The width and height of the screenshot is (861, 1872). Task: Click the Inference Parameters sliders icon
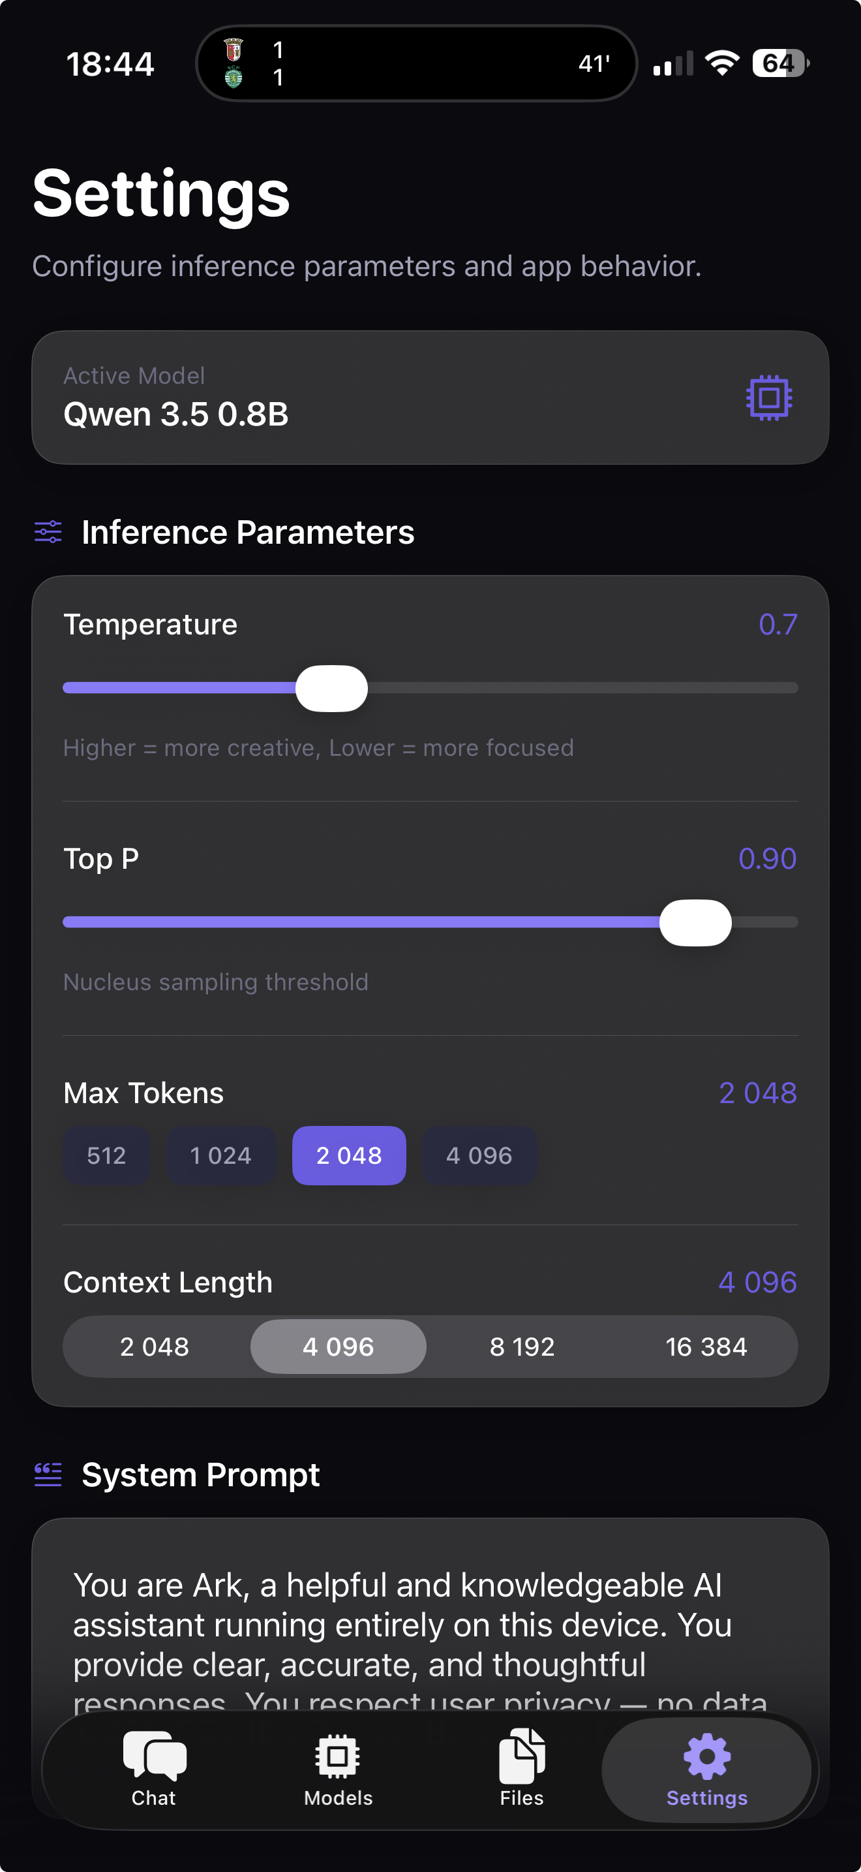48,532
